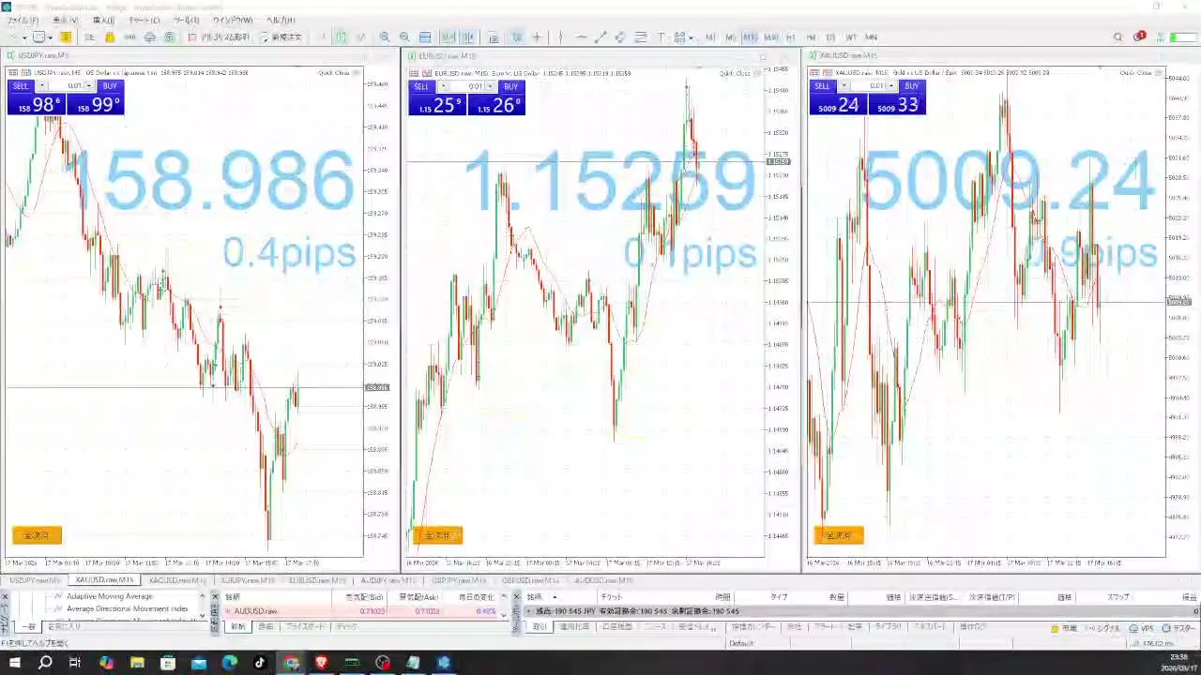Open the new chart dropdown arrow
The image size is (1201, 675).
point(24,37)
